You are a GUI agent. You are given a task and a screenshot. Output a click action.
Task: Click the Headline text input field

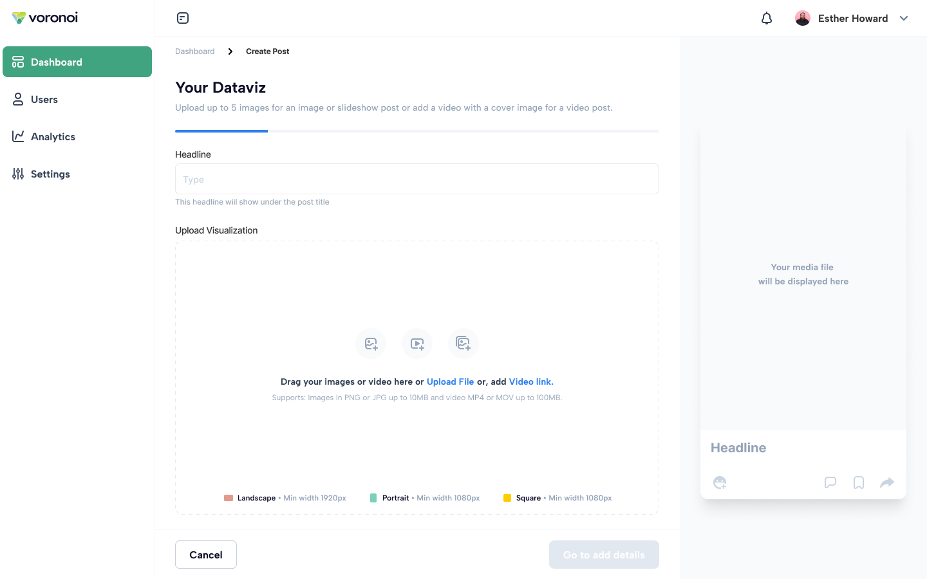(x=417, y=179)
